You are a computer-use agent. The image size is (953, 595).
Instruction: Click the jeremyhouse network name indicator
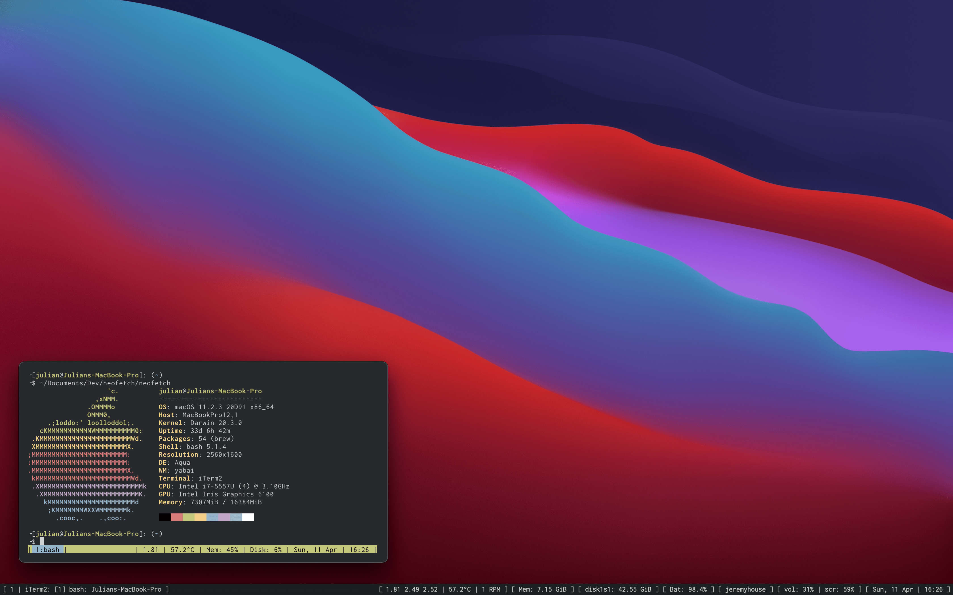point(745,589)
